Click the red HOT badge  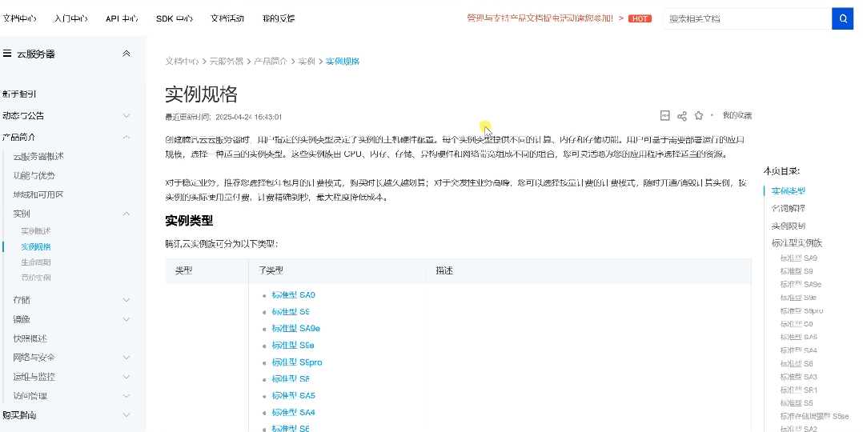coord(640,18)
